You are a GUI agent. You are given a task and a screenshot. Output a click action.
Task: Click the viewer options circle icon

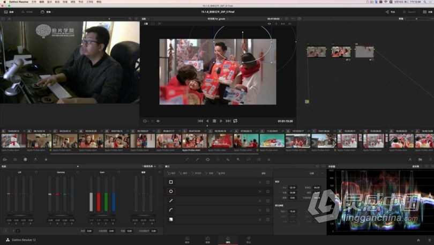click(x=145, y=121)
